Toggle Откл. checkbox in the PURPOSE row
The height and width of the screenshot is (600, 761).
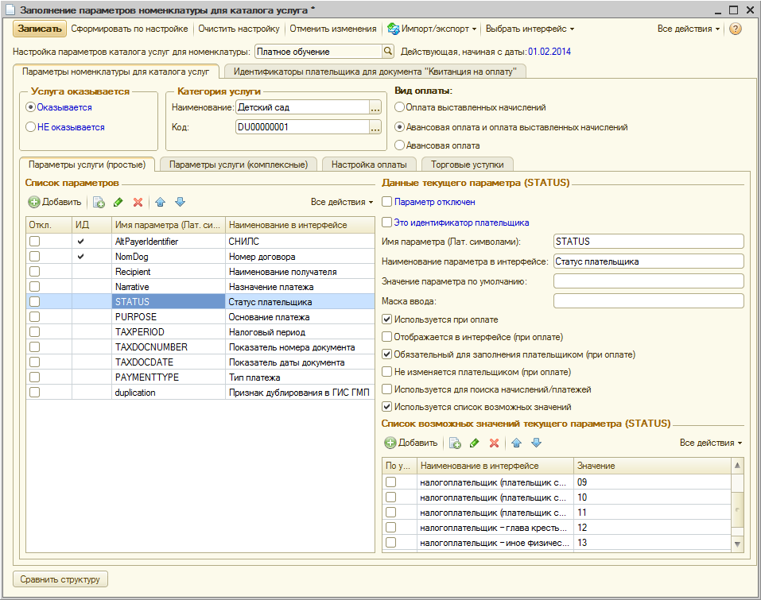(34, 317)
